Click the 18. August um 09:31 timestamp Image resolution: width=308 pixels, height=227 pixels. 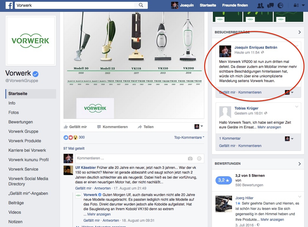138,221
